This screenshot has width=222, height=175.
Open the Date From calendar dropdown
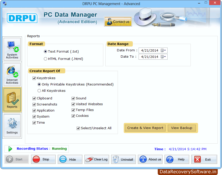[163, 50]
